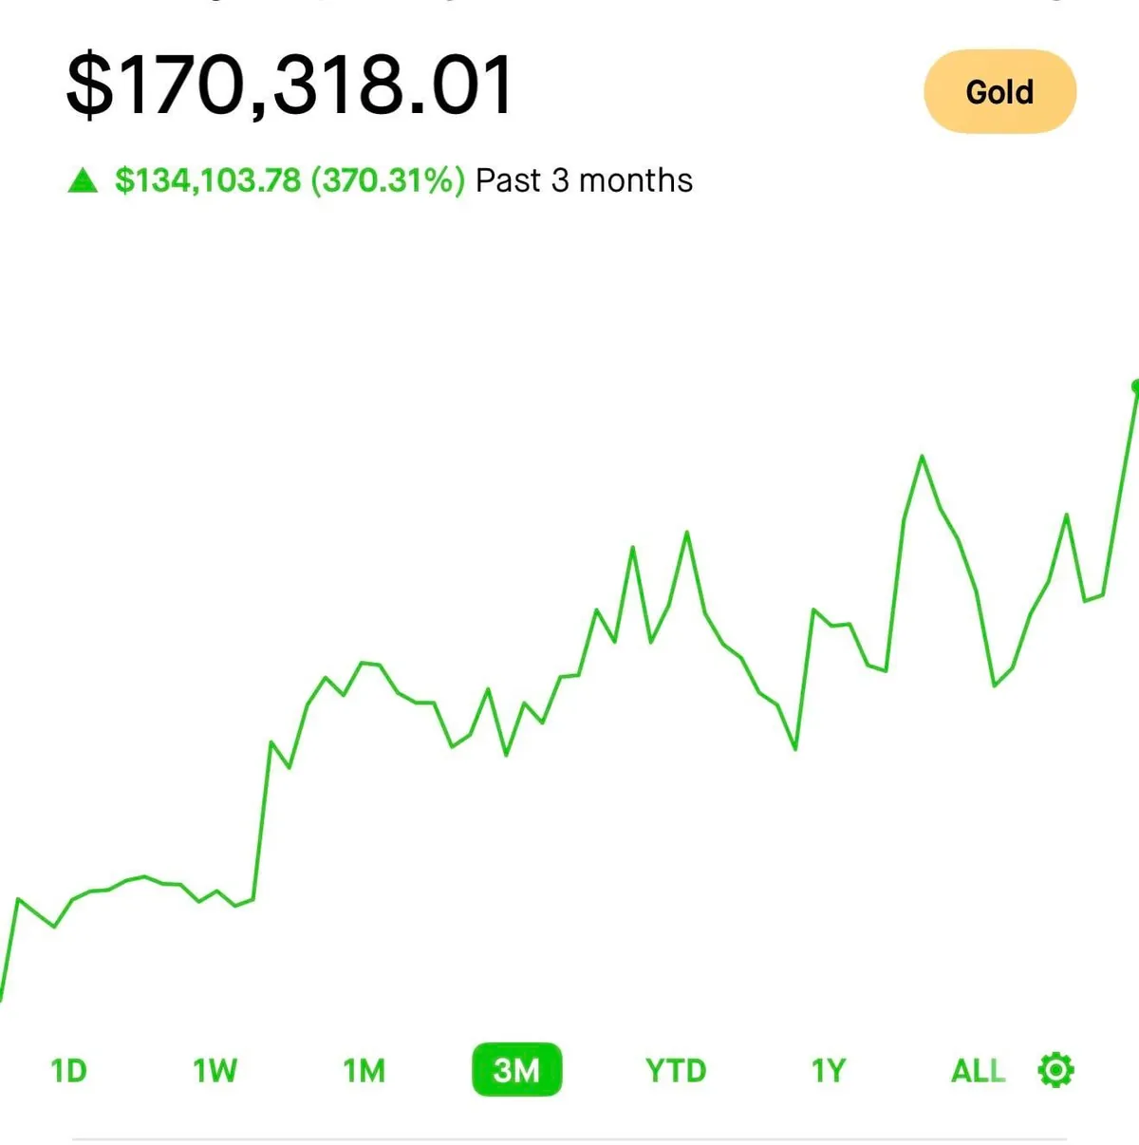This screenshot has height=1145, width=1139.
Task: Tap the (370.31%) percentage gain
Action: (x=387, y=180)
